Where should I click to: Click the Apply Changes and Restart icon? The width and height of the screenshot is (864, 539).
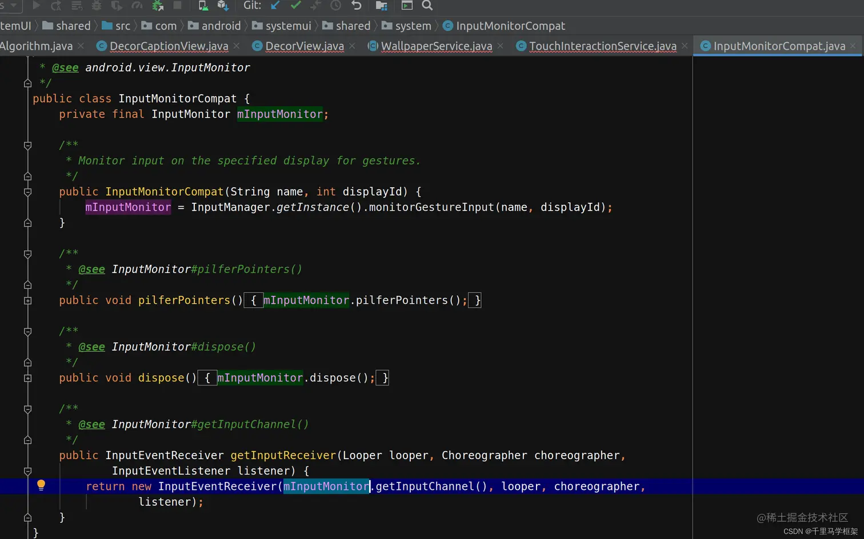click(x=56, y=6)
